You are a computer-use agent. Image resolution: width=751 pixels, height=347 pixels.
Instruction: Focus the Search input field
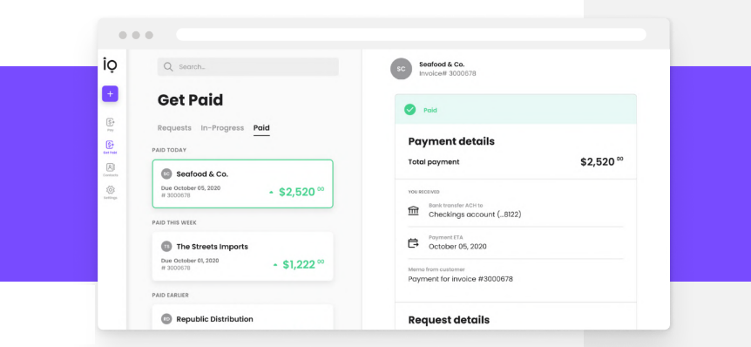pyautogui.click(x=247, y=66)
